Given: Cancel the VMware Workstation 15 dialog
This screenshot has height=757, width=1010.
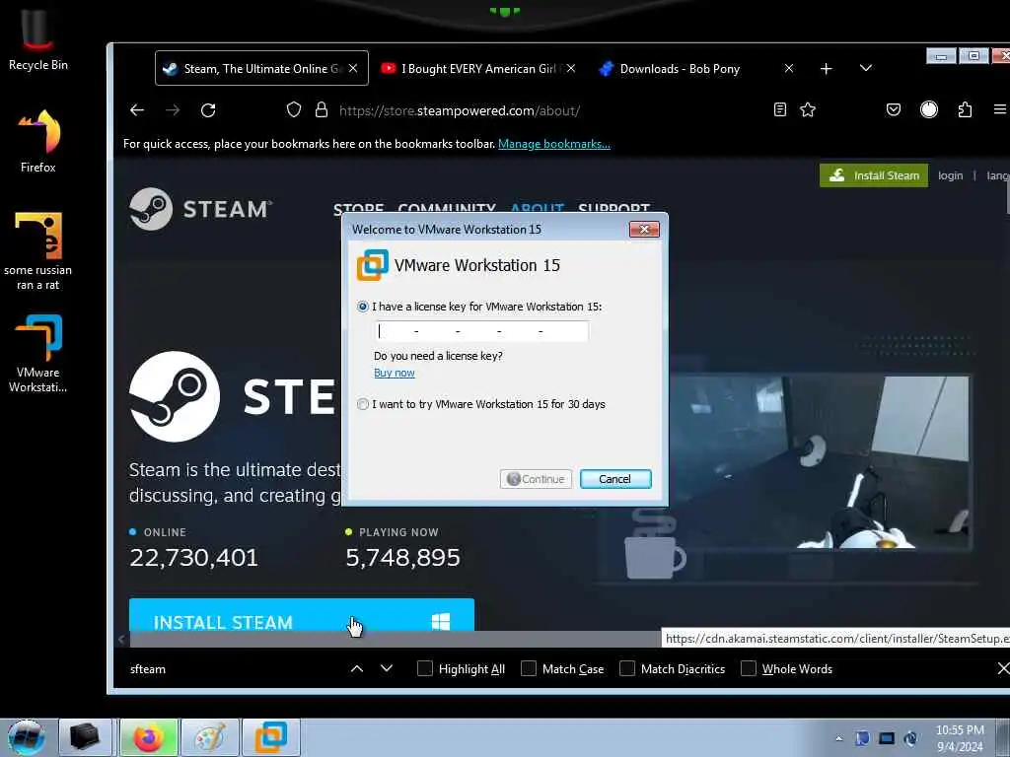Looking at the screenshot, I should pyautogui.click(x=615, y=479).
